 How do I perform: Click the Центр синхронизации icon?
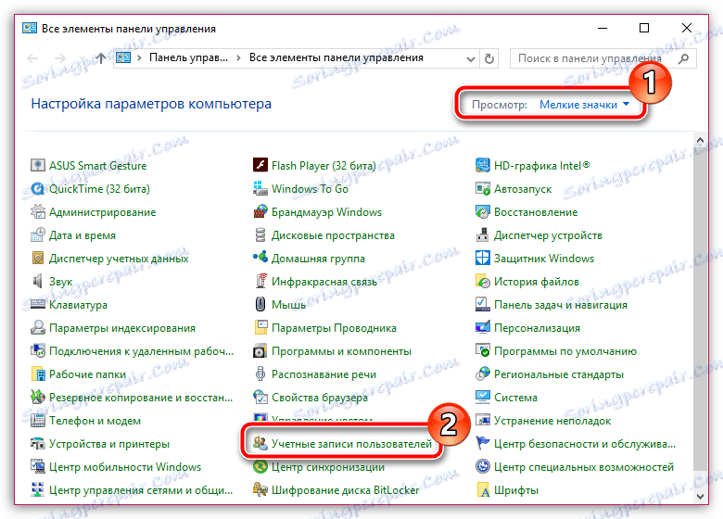pos(260,467)
